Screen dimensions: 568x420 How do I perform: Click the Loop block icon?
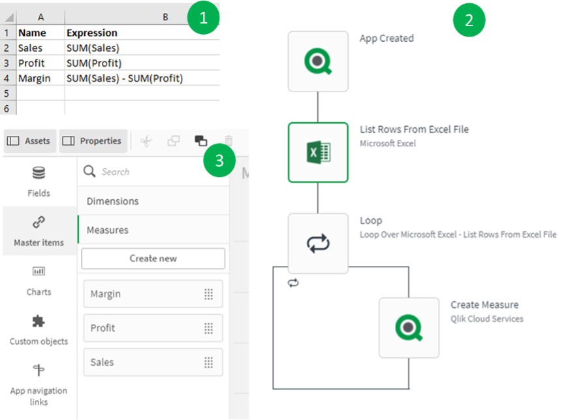[318, 243]
